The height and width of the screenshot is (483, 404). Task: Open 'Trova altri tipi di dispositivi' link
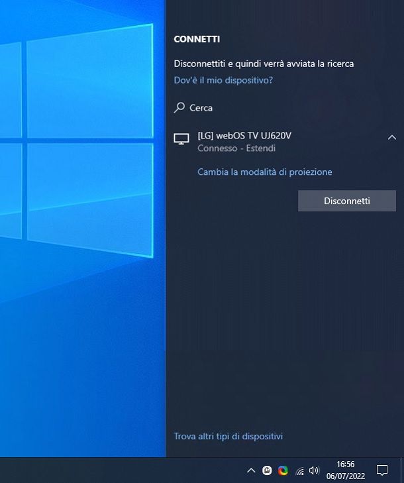tap(228, 436)
